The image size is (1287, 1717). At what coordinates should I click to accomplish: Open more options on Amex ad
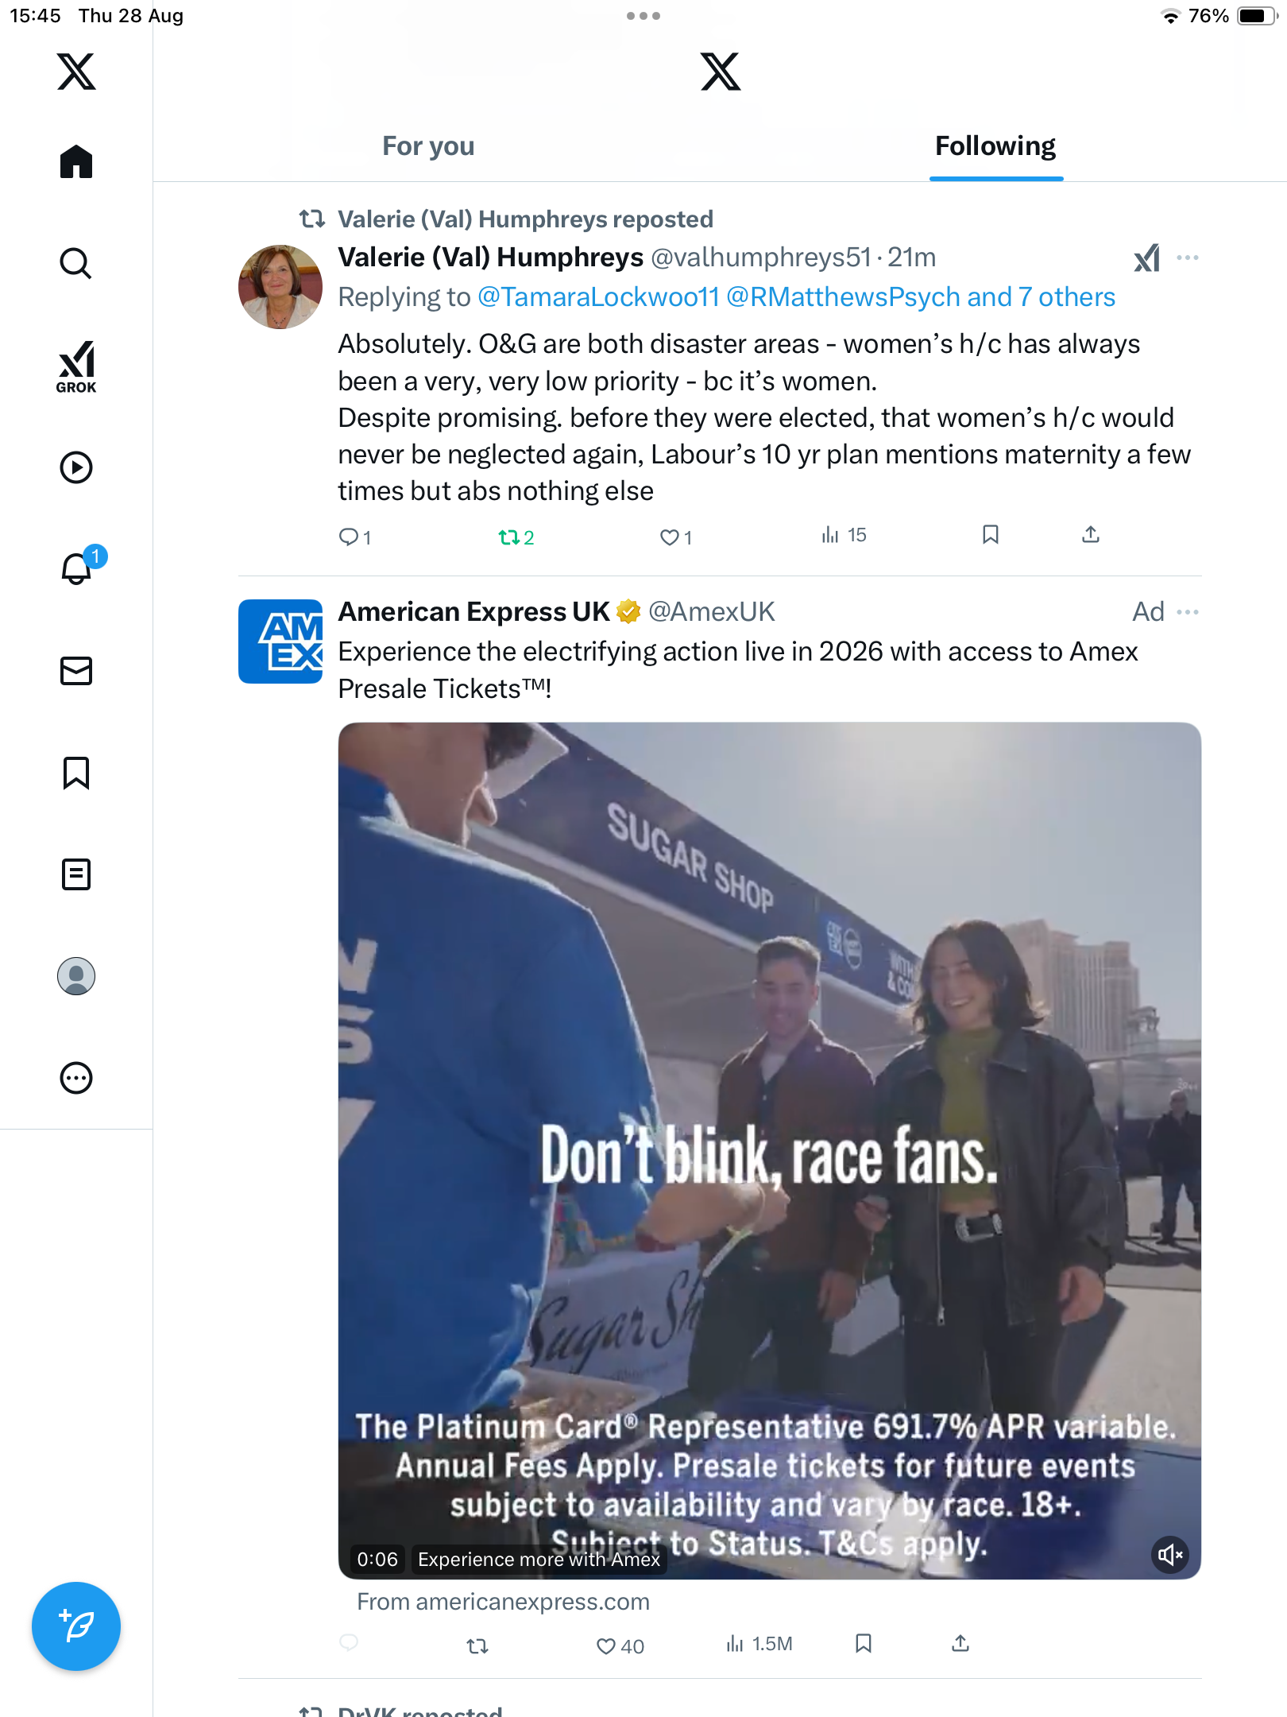[x=1188, y=612]
